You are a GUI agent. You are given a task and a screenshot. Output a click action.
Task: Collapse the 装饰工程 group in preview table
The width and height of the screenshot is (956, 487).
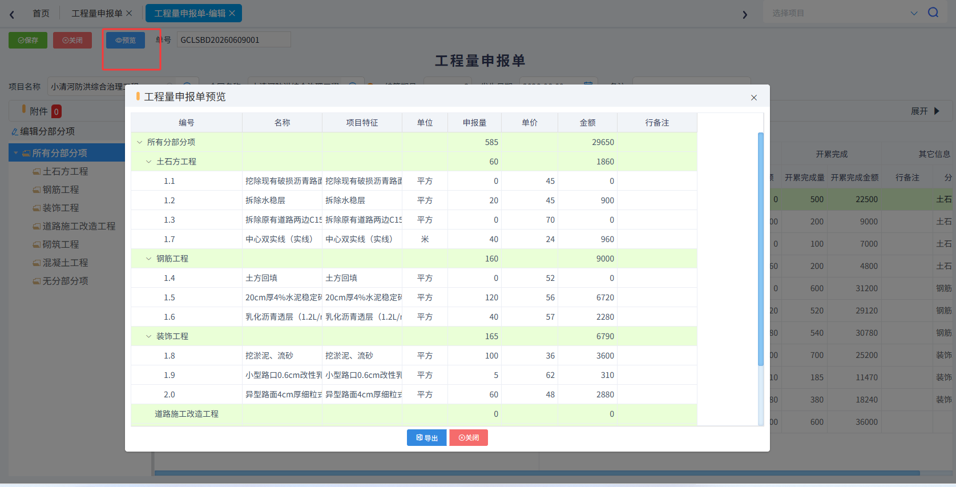149,336
